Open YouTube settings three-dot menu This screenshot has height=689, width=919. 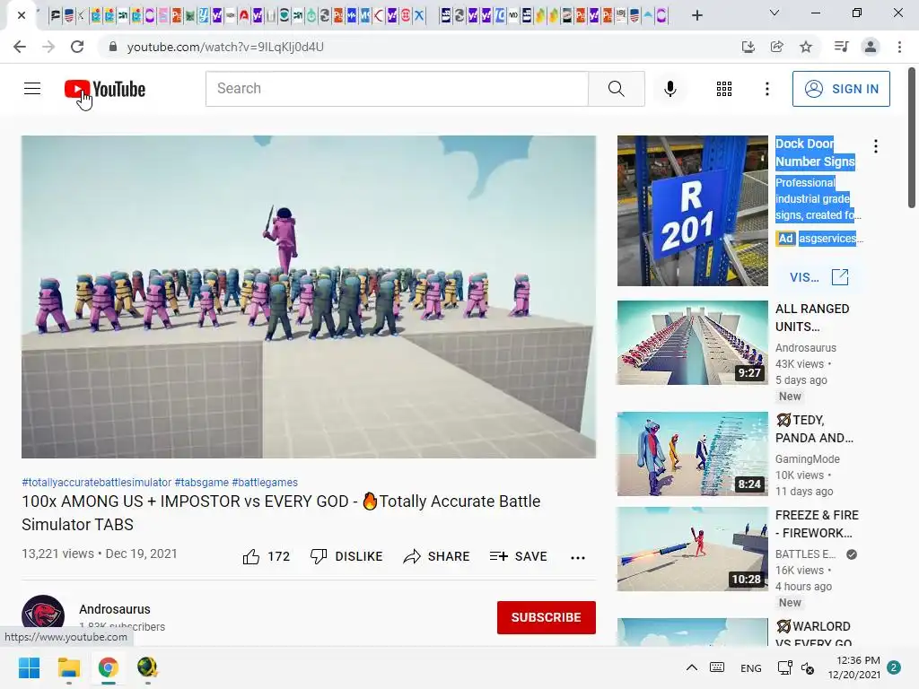766,89
